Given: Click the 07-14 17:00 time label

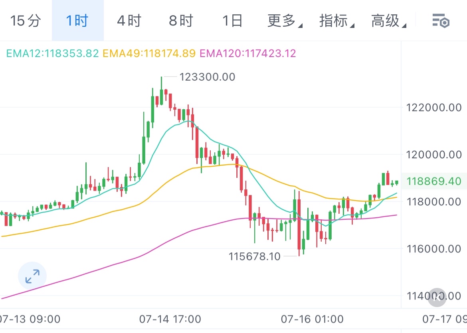Looking at the screenshot, I should (170, 319).
